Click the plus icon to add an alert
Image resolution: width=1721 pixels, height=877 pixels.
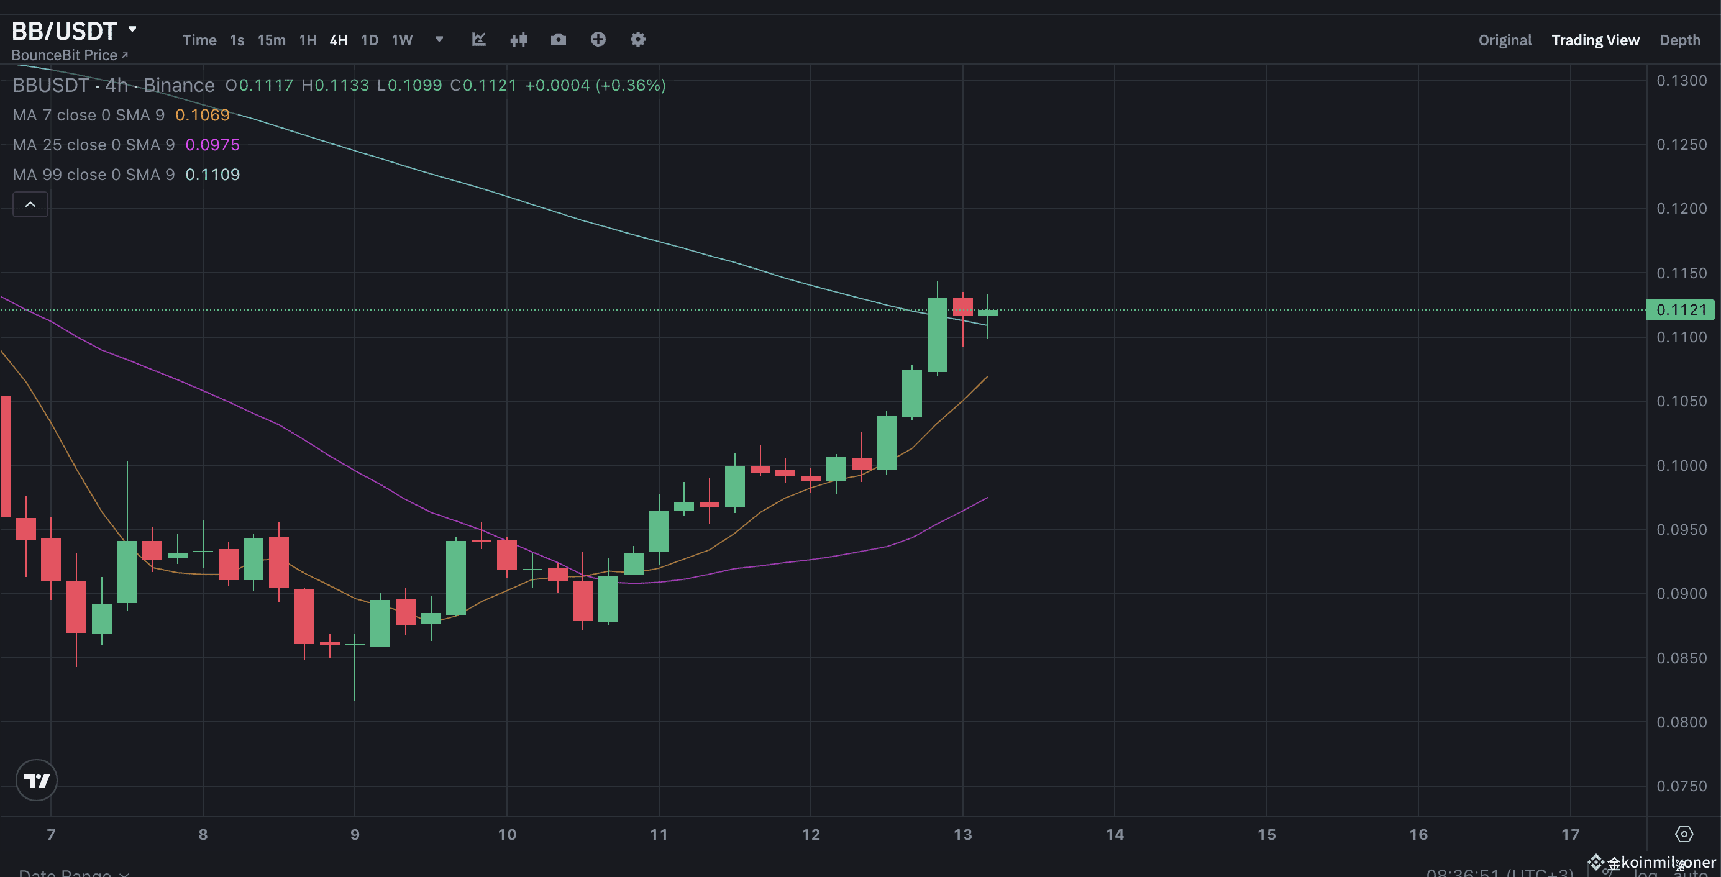pos(598,39)
